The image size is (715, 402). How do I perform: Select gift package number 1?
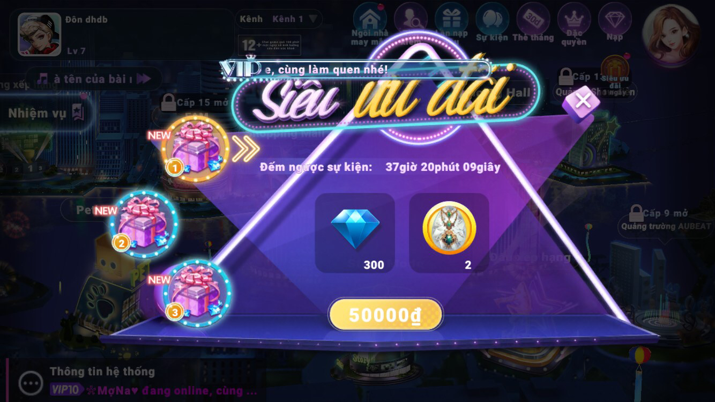click(x=195, y=148)
